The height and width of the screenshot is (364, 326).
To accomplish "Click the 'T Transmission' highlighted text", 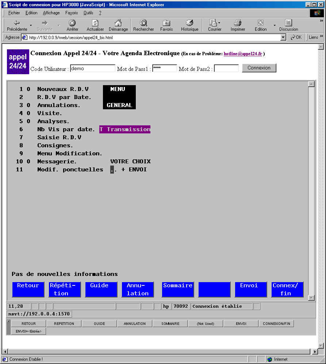I will tap(125, 129).
